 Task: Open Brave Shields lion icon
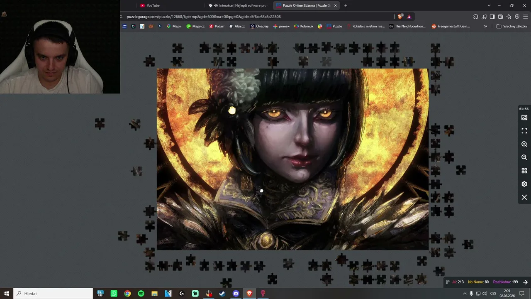(x=400, y=17)
